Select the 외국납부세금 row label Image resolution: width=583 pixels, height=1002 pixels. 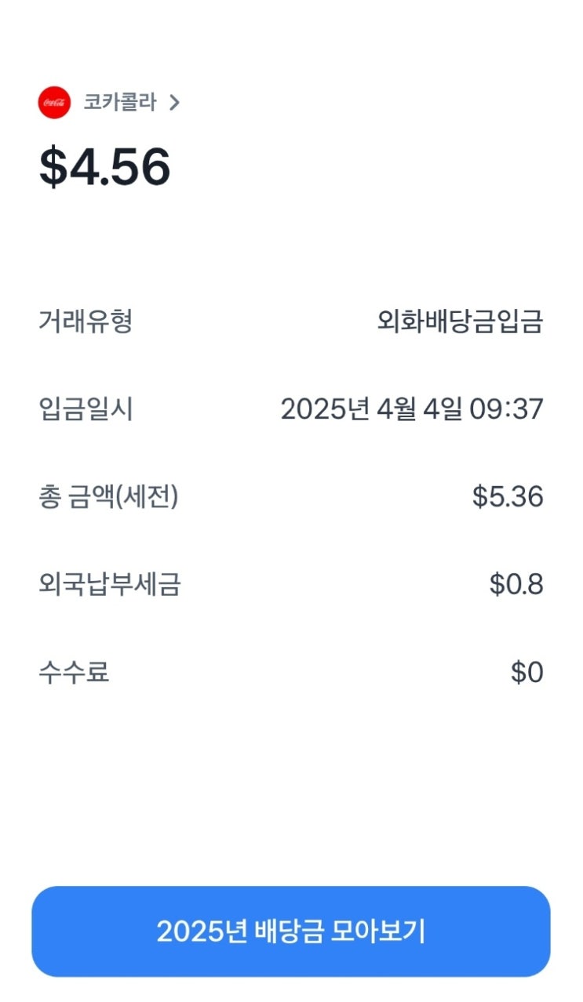(109, 585)
